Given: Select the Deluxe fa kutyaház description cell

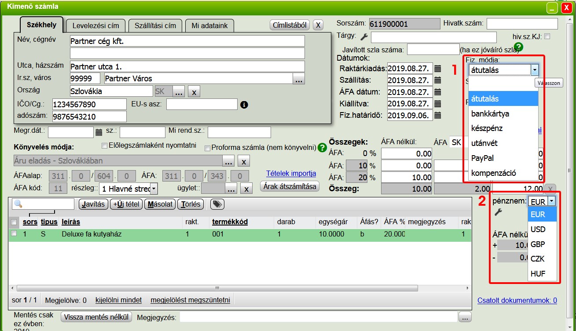Looking at the screenshot, I should (x=92, y=234).
